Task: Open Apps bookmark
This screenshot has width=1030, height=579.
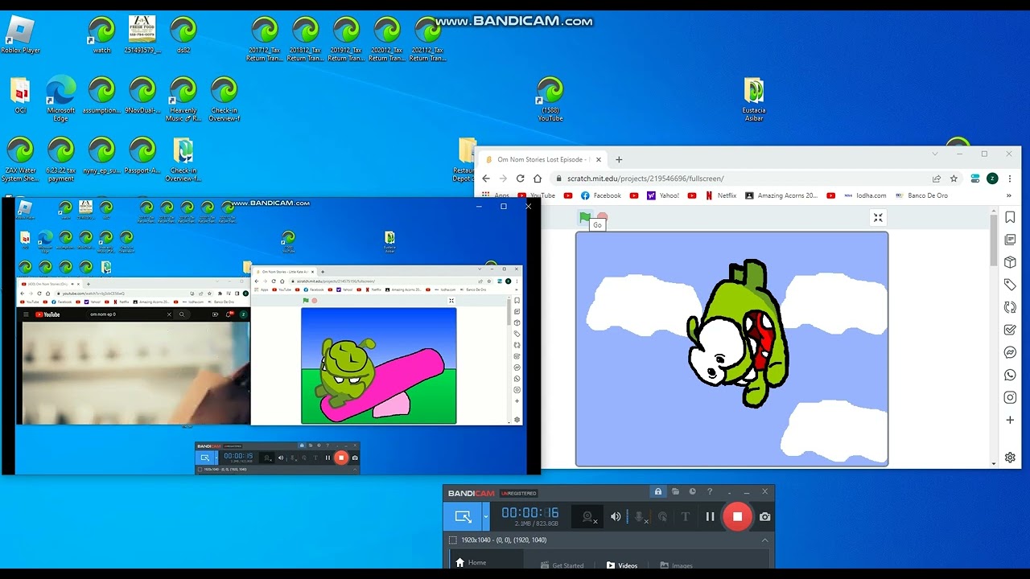Action: [496, 195]
